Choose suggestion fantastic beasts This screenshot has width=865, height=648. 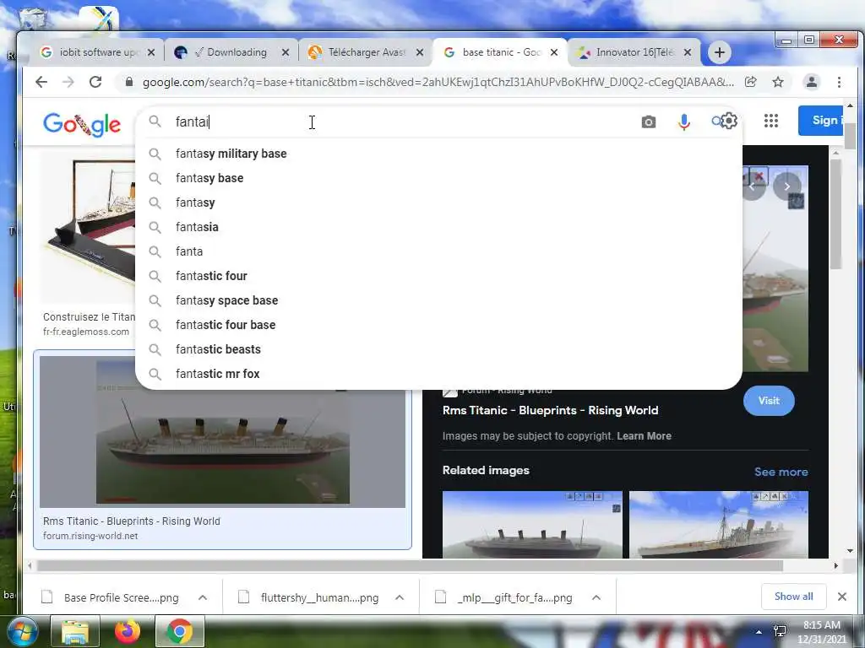[438, 349]
